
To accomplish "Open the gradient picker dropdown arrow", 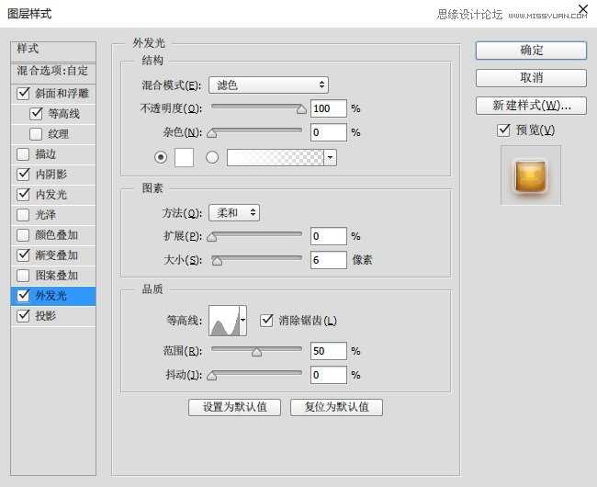I will tap(330, 157).
